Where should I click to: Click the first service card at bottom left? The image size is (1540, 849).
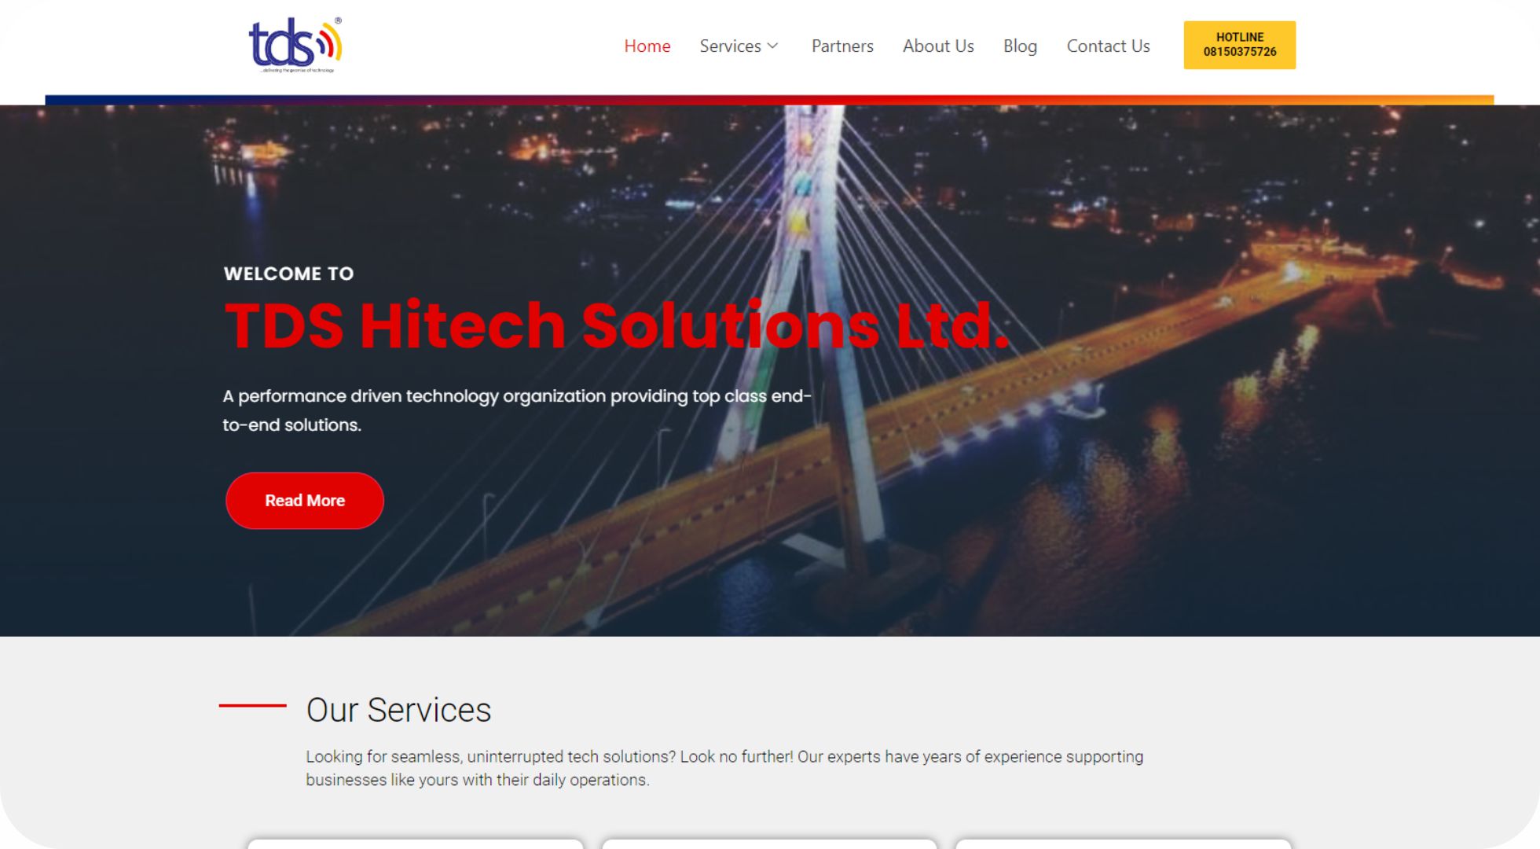click(415, 843)
